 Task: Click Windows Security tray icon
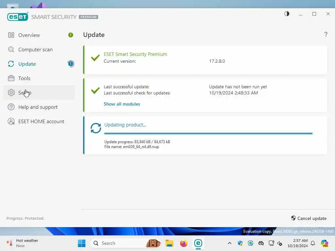point(240,243)
